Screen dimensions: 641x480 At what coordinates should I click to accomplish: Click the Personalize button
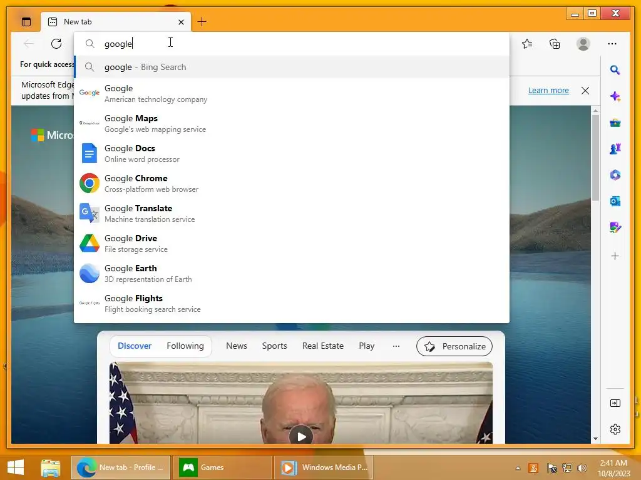click(x=454, y=346)
